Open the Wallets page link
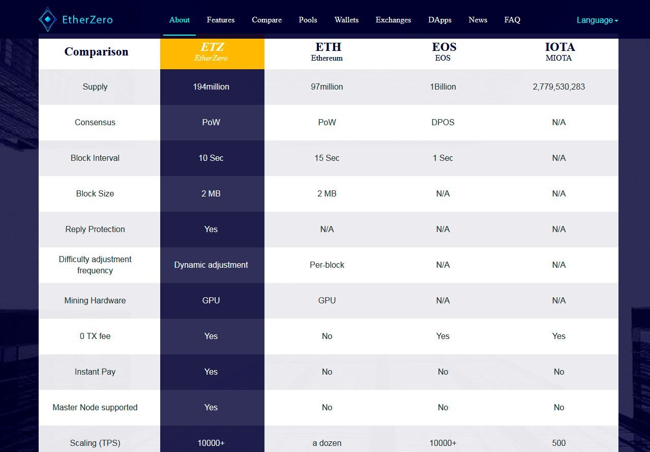This screenshot has width=650, height=452. 346,20
